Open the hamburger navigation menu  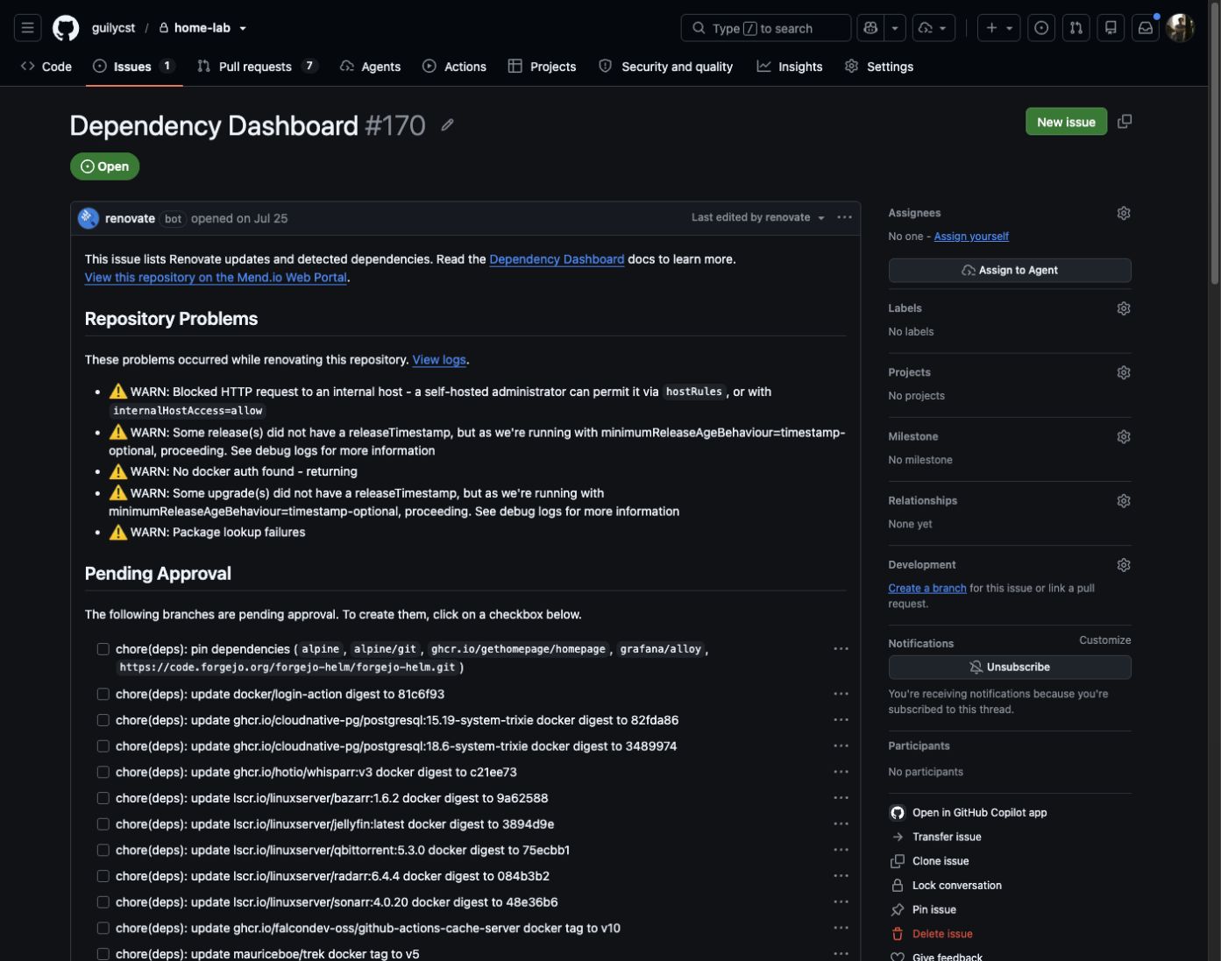point(27,28)
